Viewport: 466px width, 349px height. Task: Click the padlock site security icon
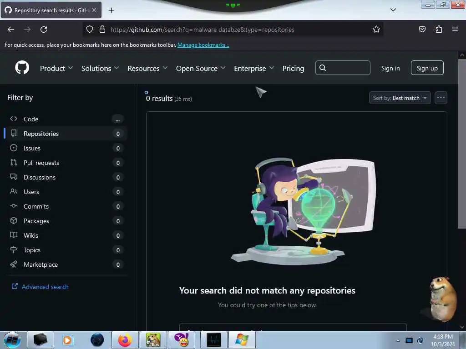(x=102, y=29)
